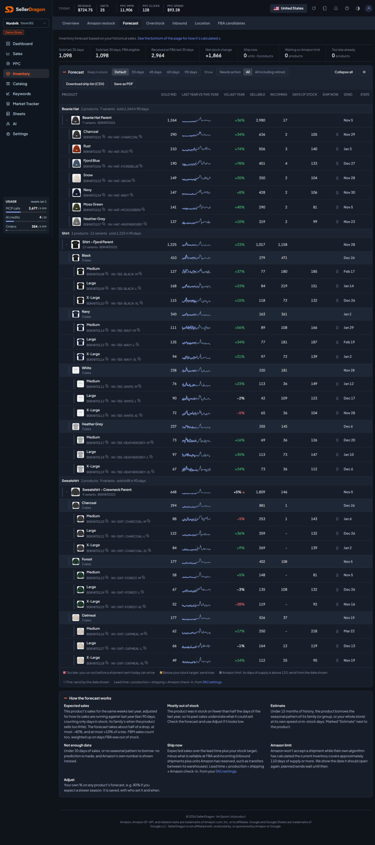Open SKU settings link under Ship now
375x845 pixels.
pyautogui.click(x=226, y=771)
